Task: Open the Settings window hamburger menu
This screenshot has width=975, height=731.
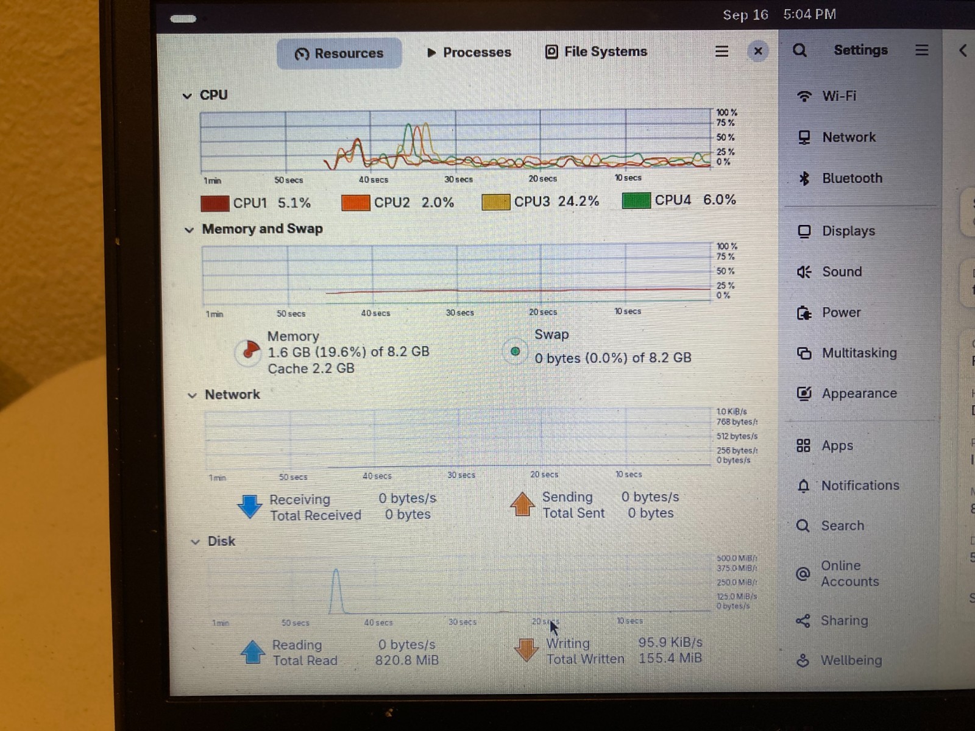Action: tap(921, 51)
